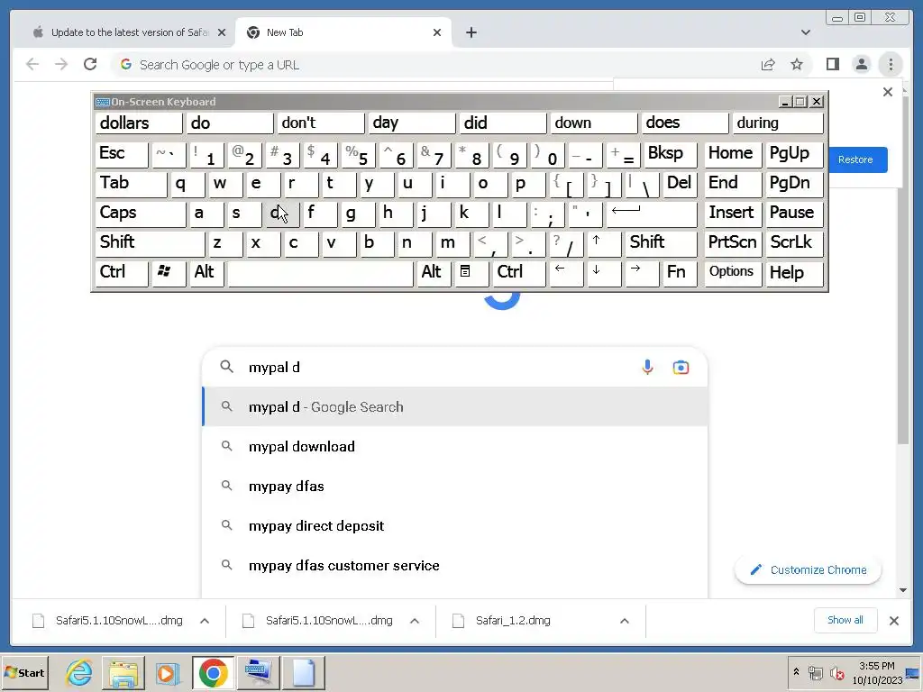Viewport: 923px width, 692px height.
Task: Switch to On-Screen Keyboard in the taskbar
Action: click(257, 672)
